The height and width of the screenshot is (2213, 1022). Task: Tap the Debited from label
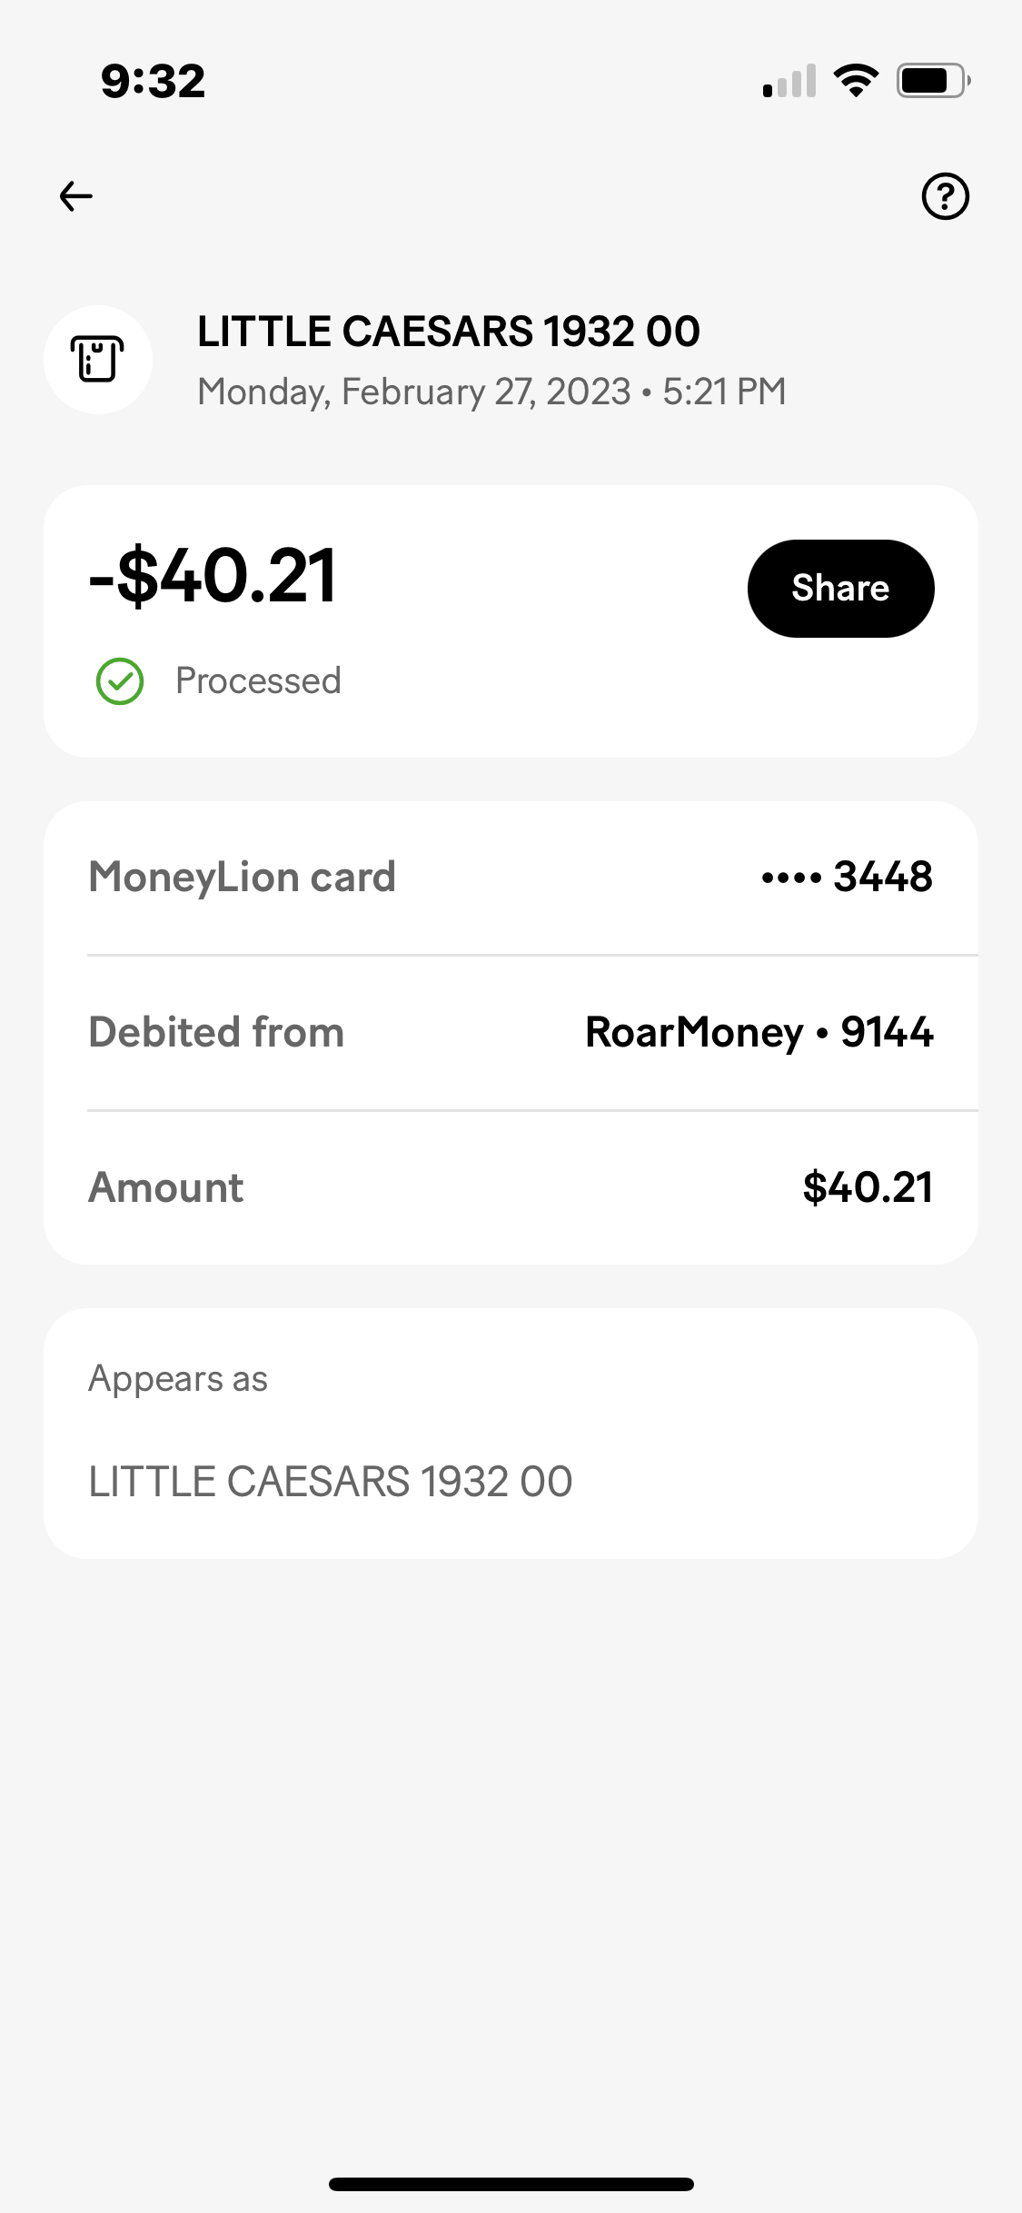coord(216,1033)
